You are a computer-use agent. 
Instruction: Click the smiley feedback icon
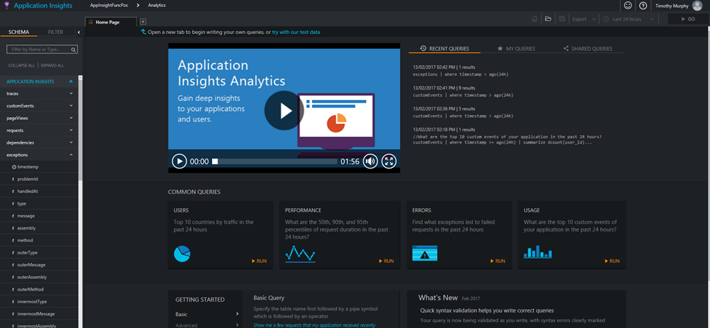click(x=627, y=6)
